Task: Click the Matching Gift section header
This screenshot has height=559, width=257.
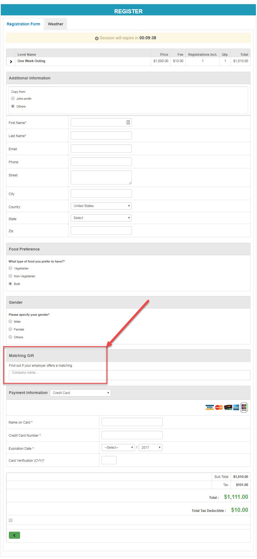Action: [128, 356]
